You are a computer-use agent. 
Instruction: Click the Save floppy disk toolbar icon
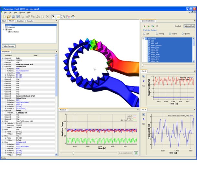tap(18, 17)
